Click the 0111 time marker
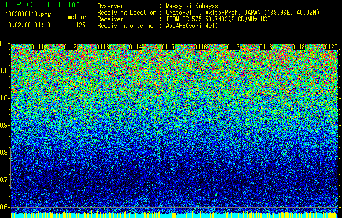The image size is (342, 218). [x=38, y=47]
